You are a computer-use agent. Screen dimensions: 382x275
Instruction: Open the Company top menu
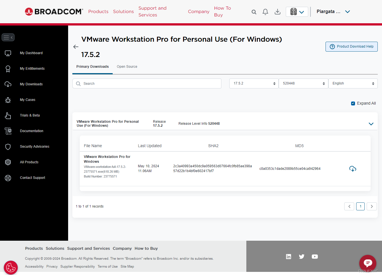[x=199, y=12]
